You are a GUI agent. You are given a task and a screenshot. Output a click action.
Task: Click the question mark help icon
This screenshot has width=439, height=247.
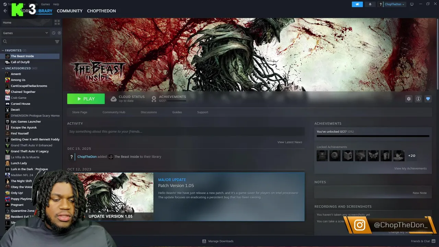[x=381, y=4]
